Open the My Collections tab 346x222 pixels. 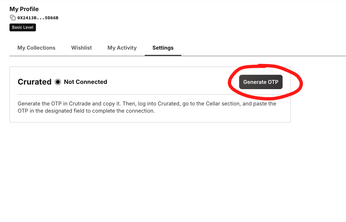pyautogui.click(x=36, y=48)
